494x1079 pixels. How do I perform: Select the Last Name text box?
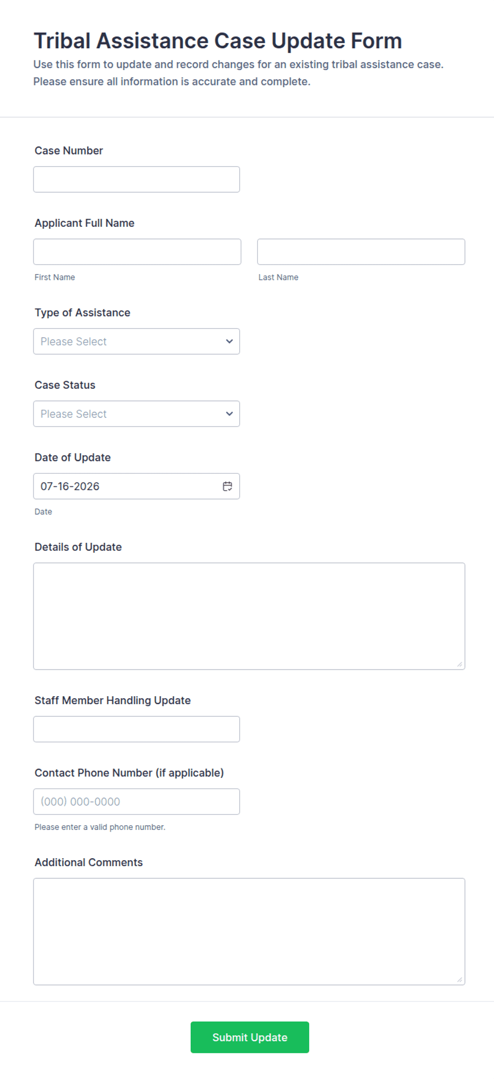(x=361, y=252)
